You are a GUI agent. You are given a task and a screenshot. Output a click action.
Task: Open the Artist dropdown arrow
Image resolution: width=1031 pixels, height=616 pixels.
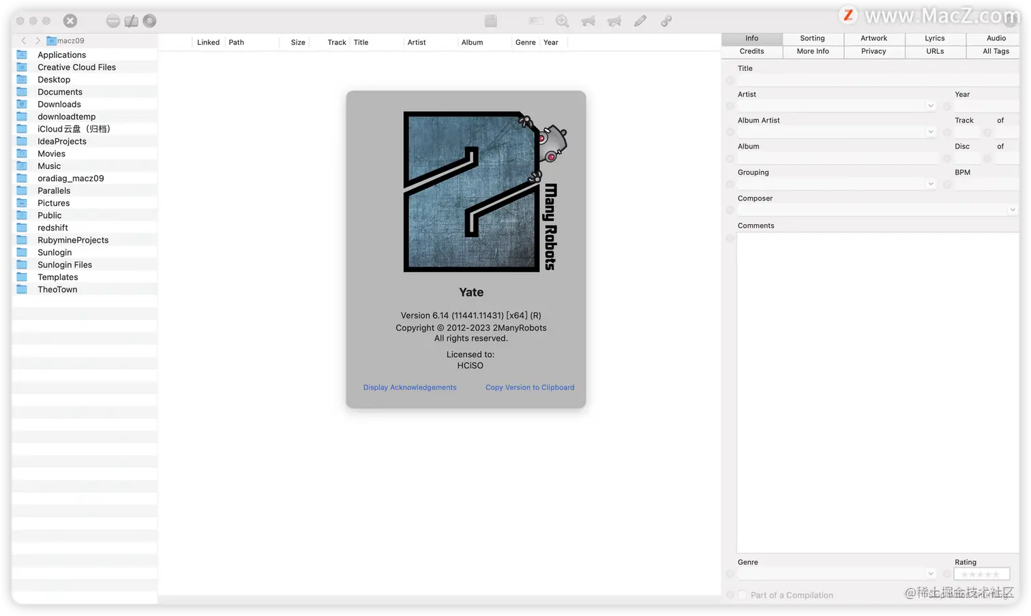[931, 106]
